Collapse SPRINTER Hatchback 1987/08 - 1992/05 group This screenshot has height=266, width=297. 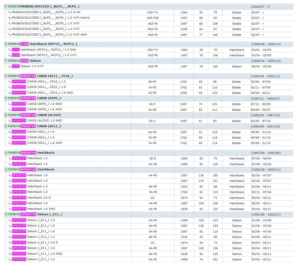click(x=6, y=153)
